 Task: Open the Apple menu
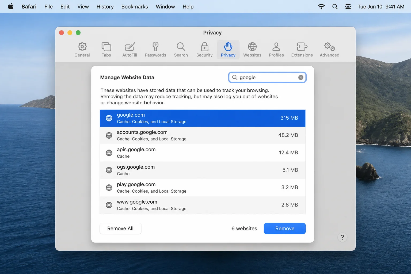click(x=11, y=6)
